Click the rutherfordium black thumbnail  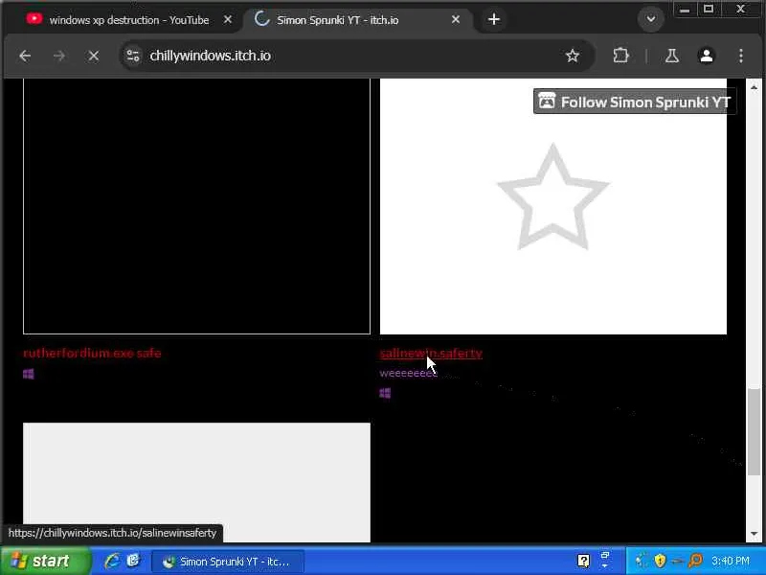click(x=196, y=206)
